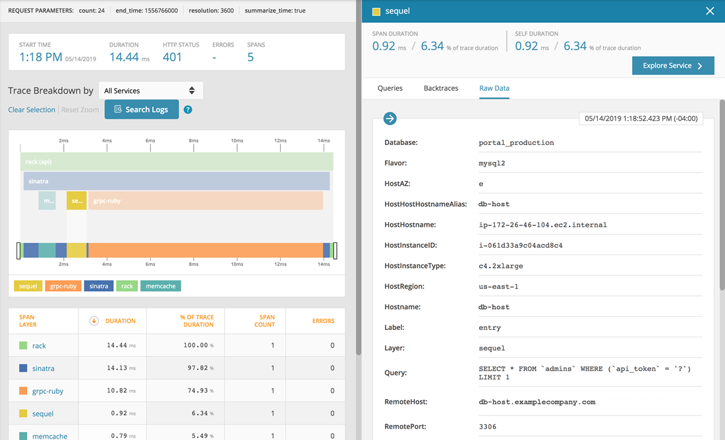Click the rack green color swatch in table

24,346
